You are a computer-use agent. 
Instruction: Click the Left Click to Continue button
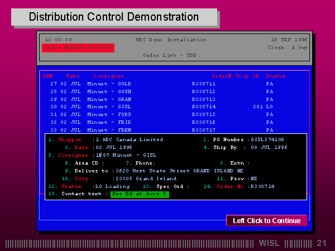(267, 220)
